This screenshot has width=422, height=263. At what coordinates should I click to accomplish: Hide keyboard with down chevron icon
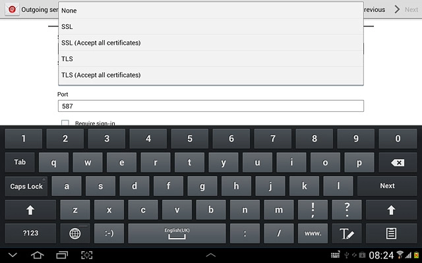[x=13, y=255]
